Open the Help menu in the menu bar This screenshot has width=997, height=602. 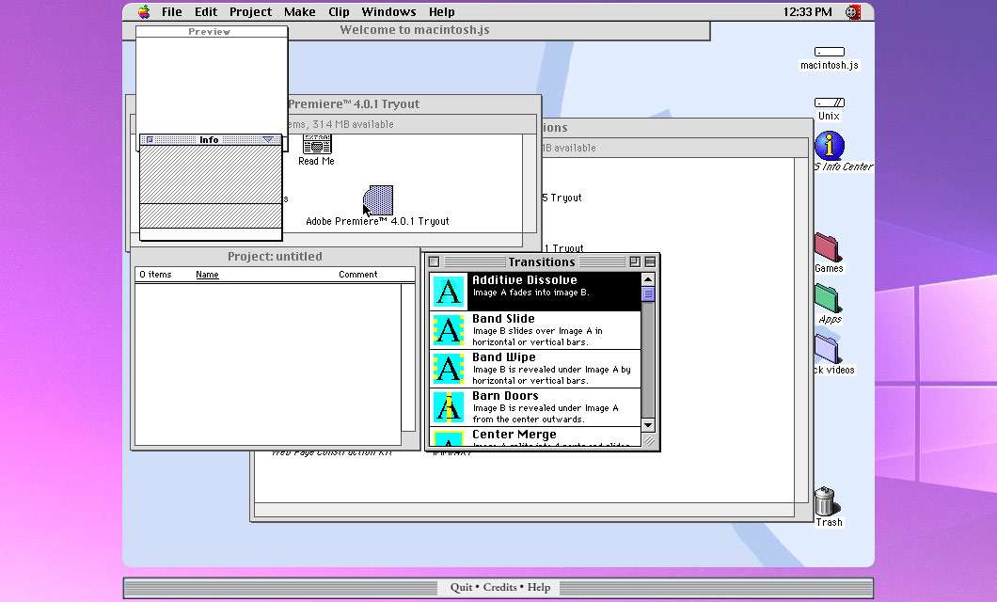[441, 11]
